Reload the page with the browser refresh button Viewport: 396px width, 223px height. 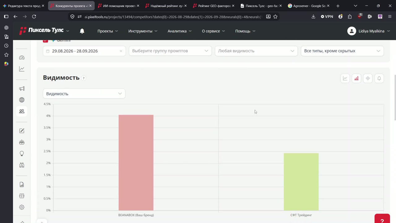point(34,16)
